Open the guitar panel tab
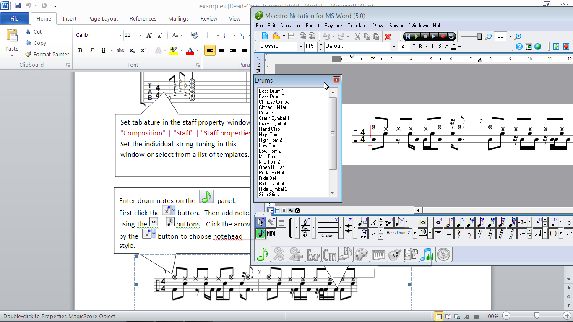The height and width of the screenshot is (322, 573). click(395, 254)
